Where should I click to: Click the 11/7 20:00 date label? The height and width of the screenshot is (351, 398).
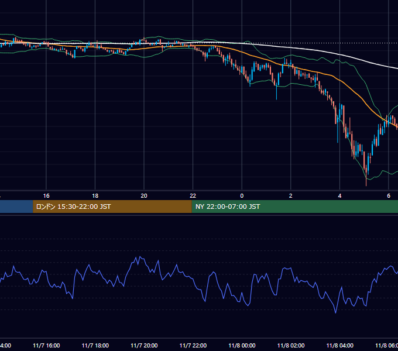[x=144, y=345]
